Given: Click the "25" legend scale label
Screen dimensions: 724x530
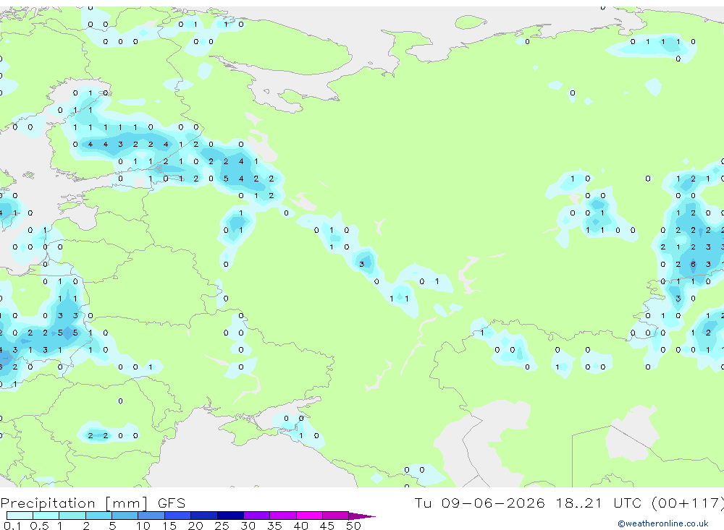Looking at the screenshot, I should [x=222, y=526].
